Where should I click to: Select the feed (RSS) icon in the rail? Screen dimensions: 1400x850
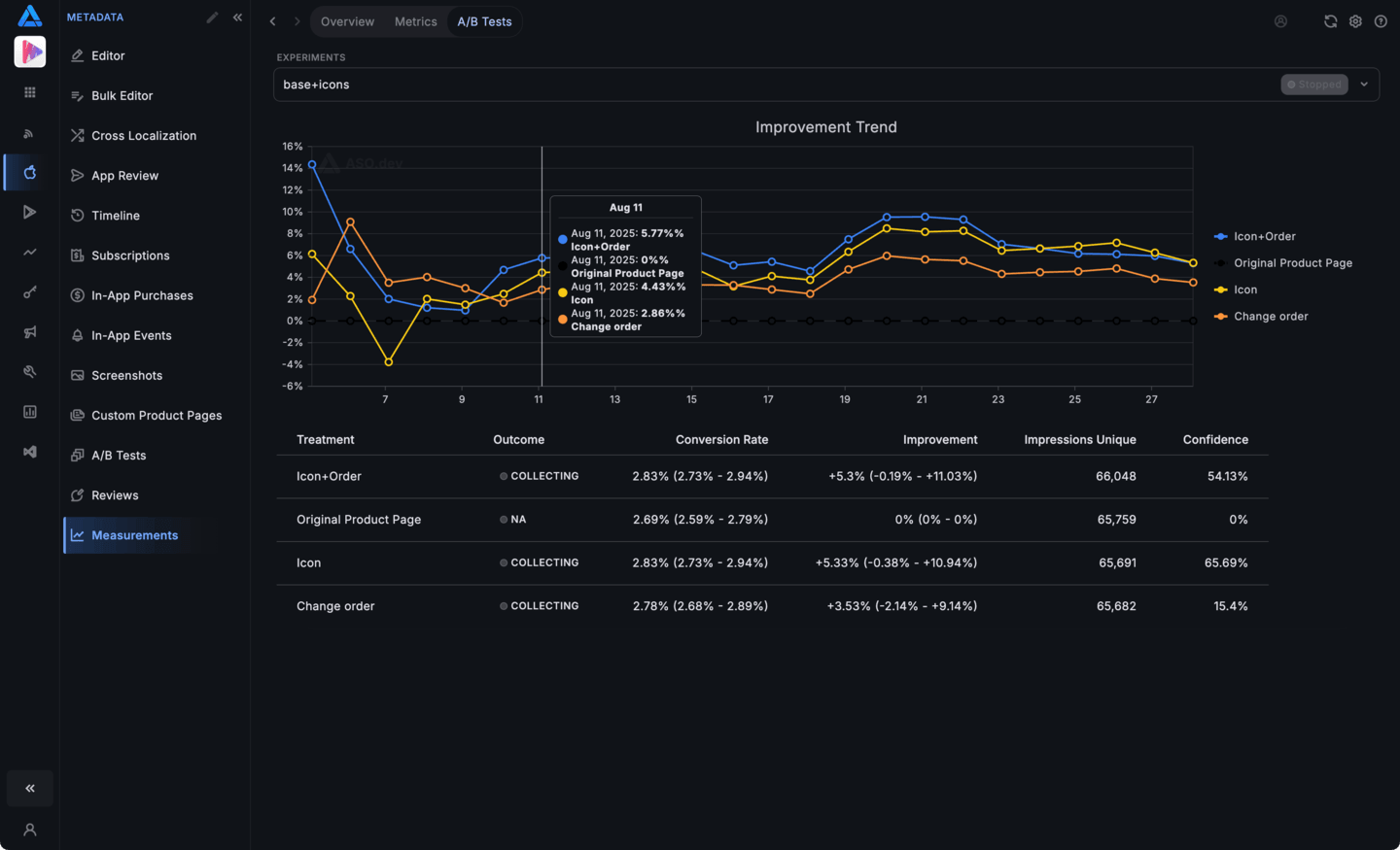tap(29, 133)
